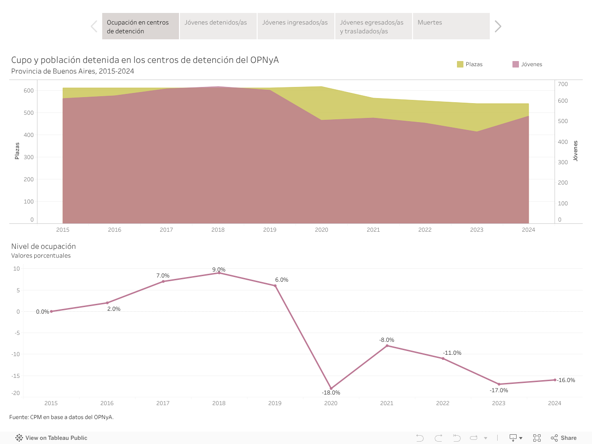Click the 2018 9.0% line marker
592x444 pixels.
point(219,273)
